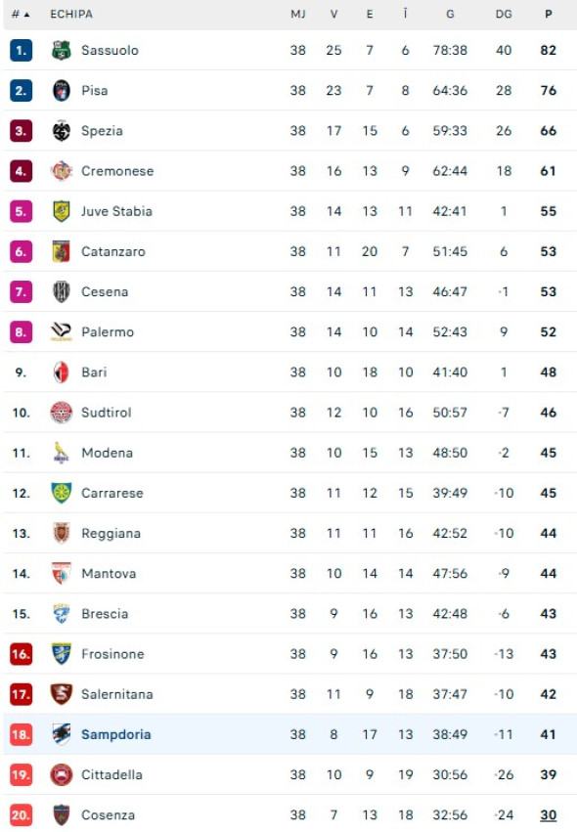
Task: Click the Palermo eagle logo icon
Action: (61, 332)
